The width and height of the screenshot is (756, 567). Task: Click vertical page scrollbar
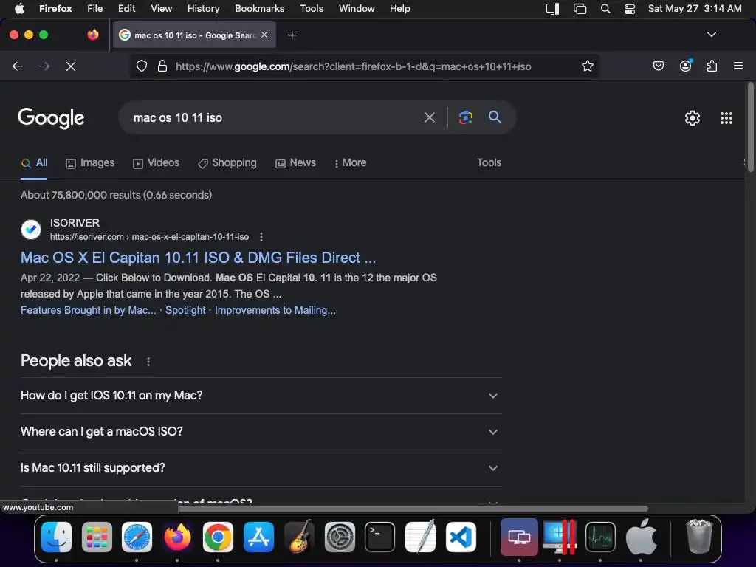[750, 127]
